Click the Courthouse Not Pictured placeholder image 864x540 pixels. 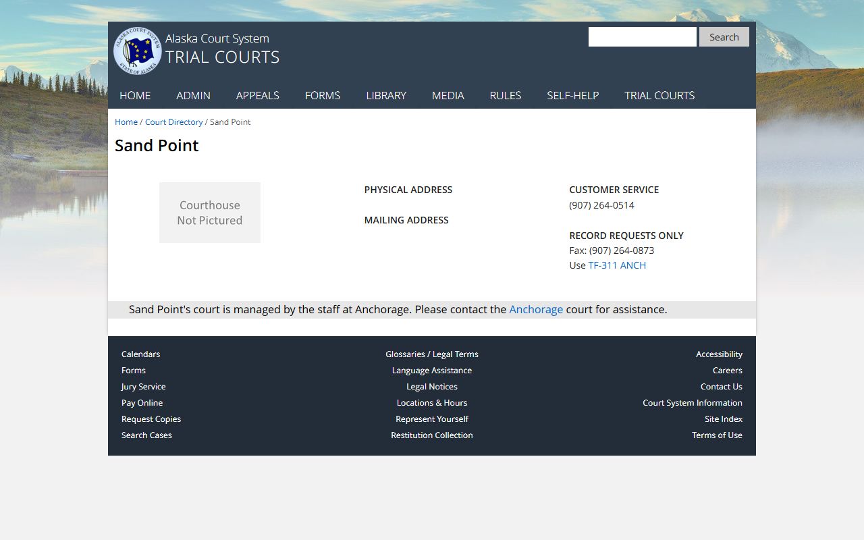pos(210,213)
